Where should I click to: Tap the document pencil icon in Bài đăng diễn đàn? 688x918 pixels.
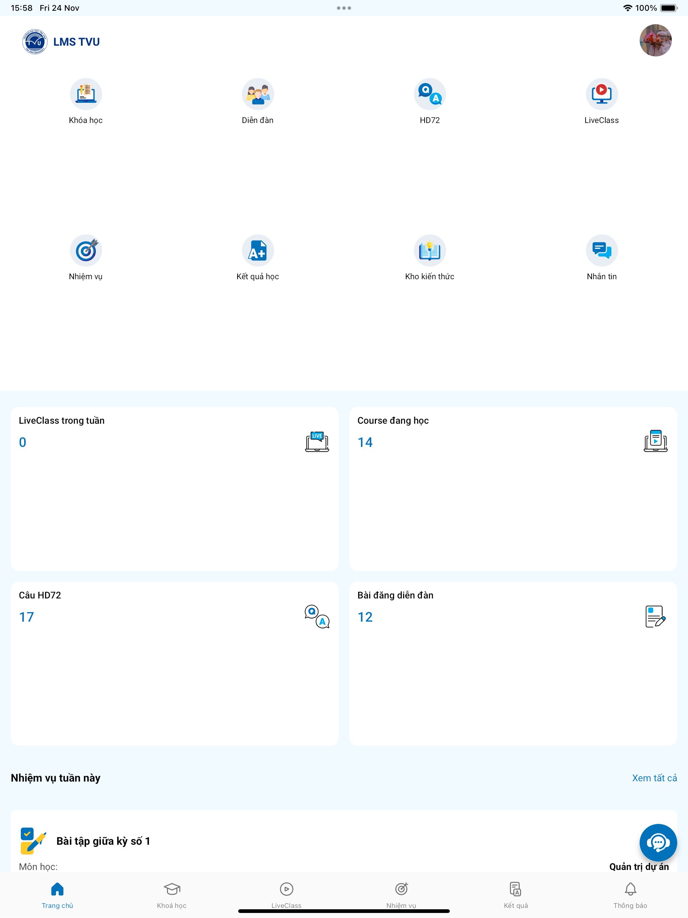tap(656, 616)
